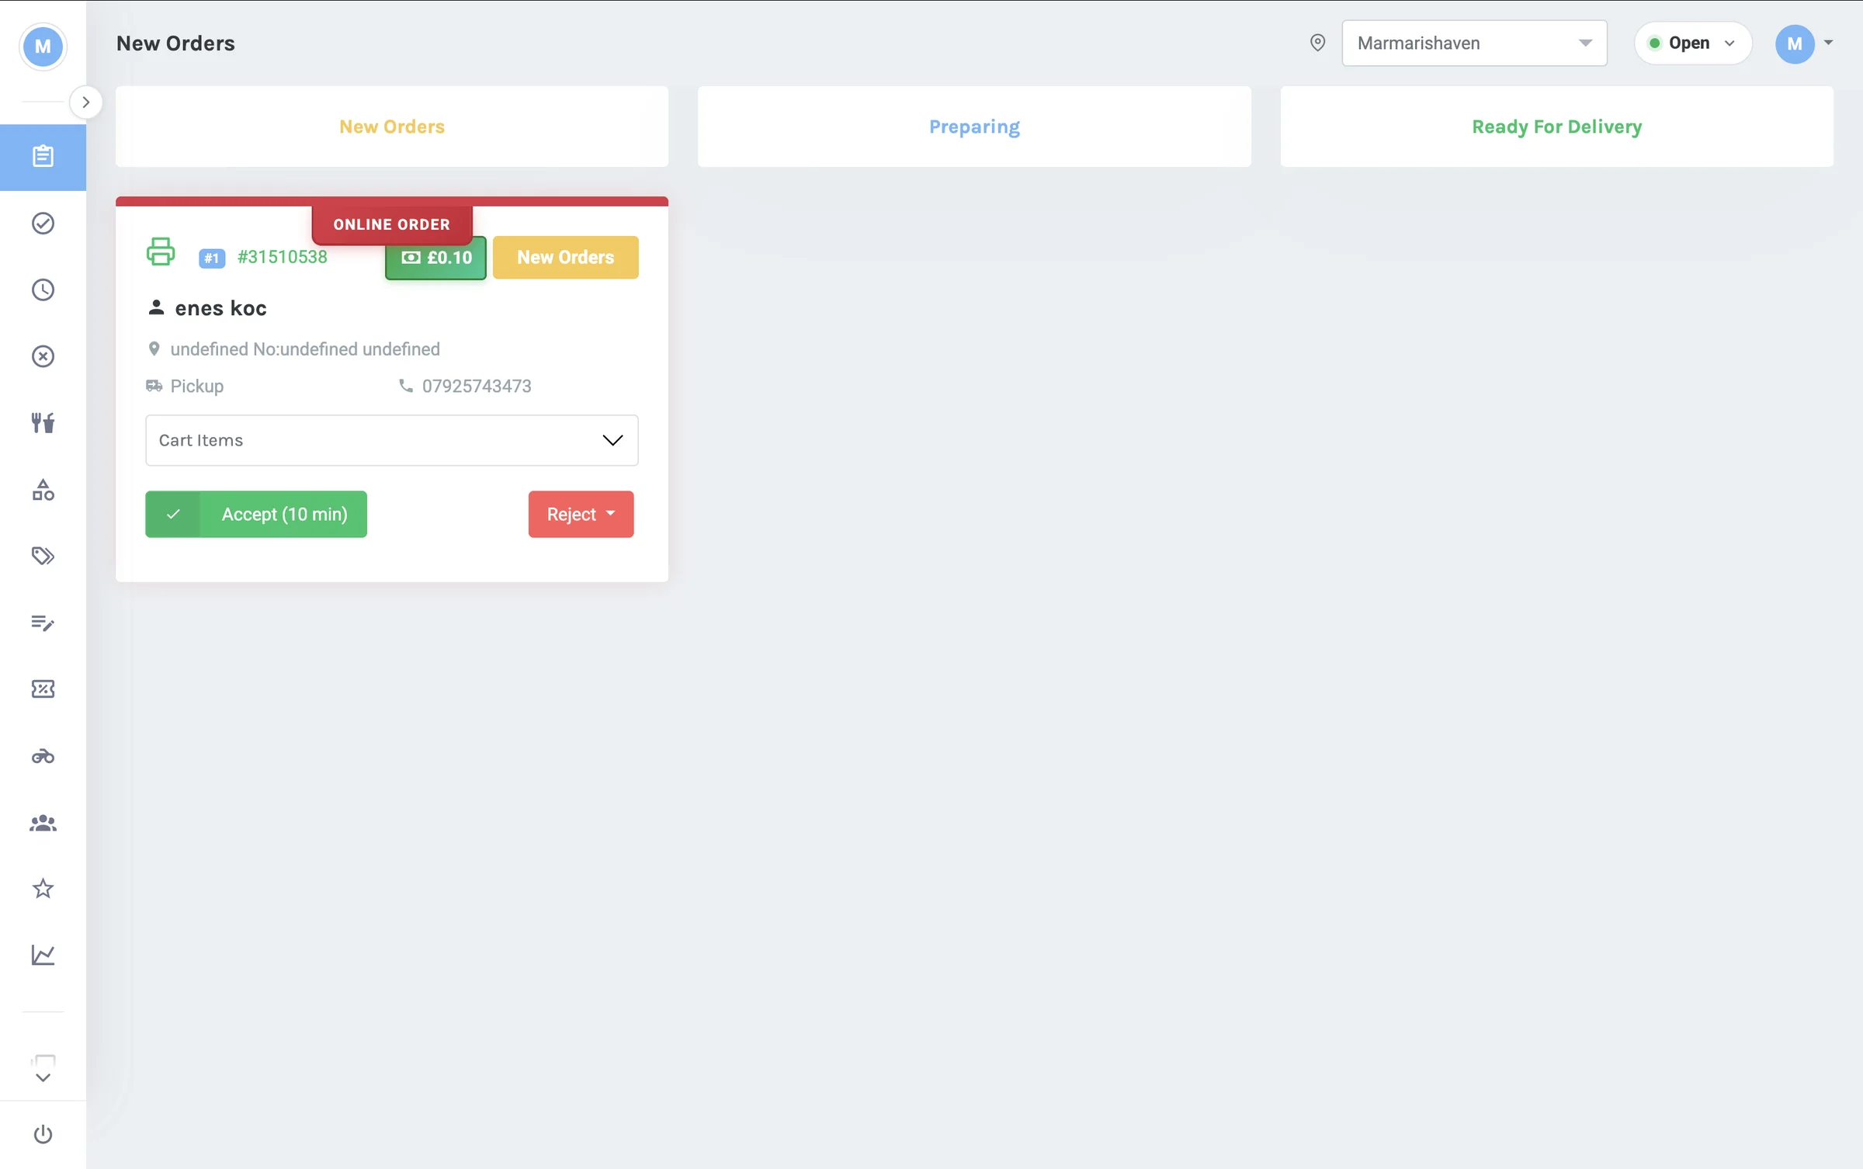This screenshot has width=1863, height=1169.
Task: Click the yellow New Orders status badge
Action: click(x=565, y=257)
